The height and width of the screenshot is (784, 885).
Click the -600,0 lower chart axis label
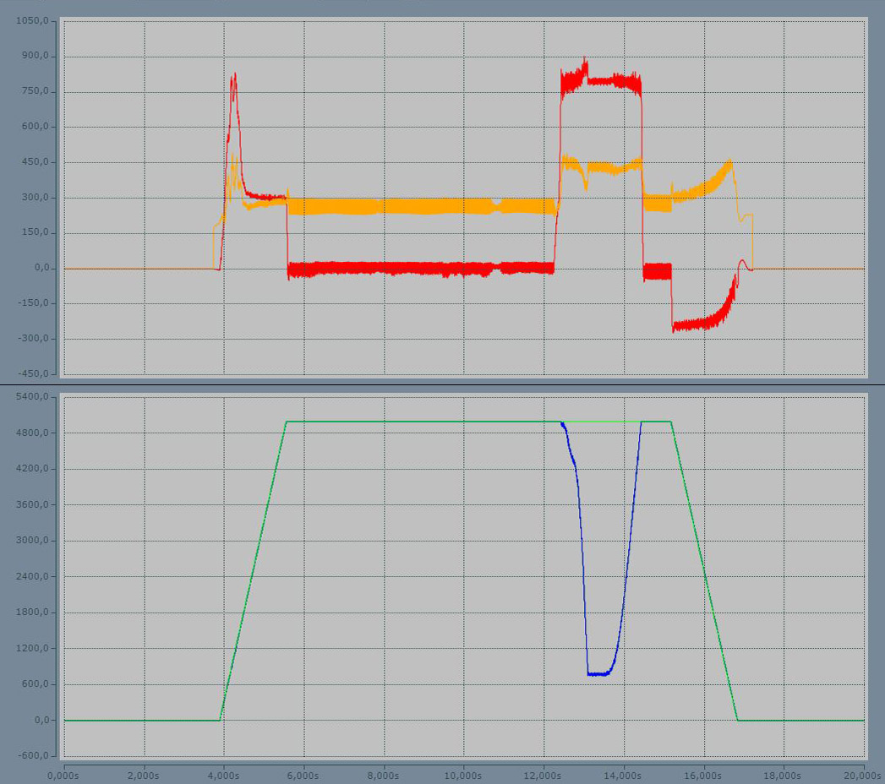pyautogui.click(x=33, y=756)
